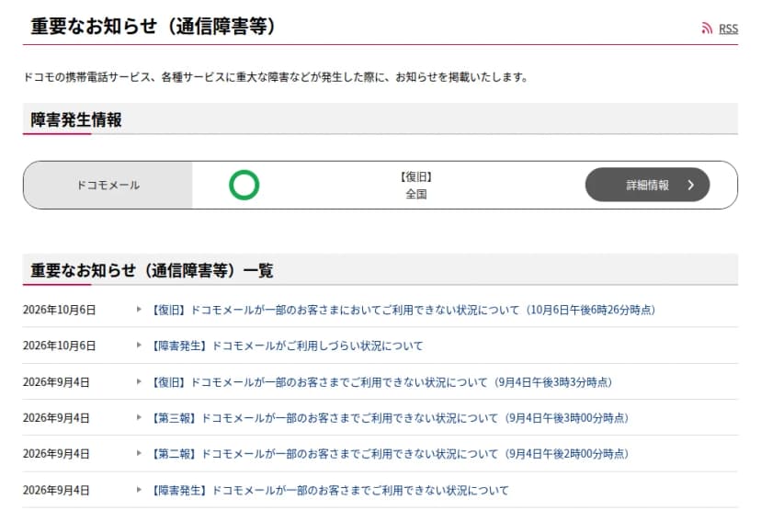Viewport: 761px width, 510px height.
Task: Click the date 2026年9月4日 of 【第三報】 row
Action: click(56, 418)
